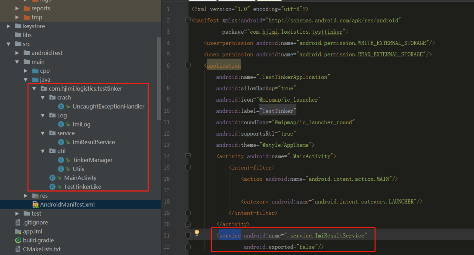
Task: Click the ImiResultService class icon
Action: click(x=61, y=142)
